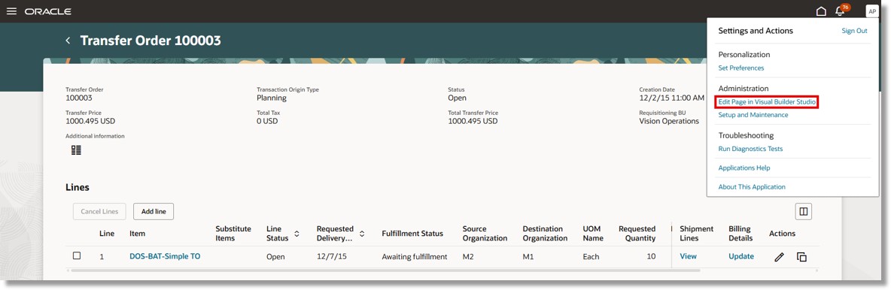Click the Status value Open in header
The height and width of the screenshot is (290, 891).
457,98
